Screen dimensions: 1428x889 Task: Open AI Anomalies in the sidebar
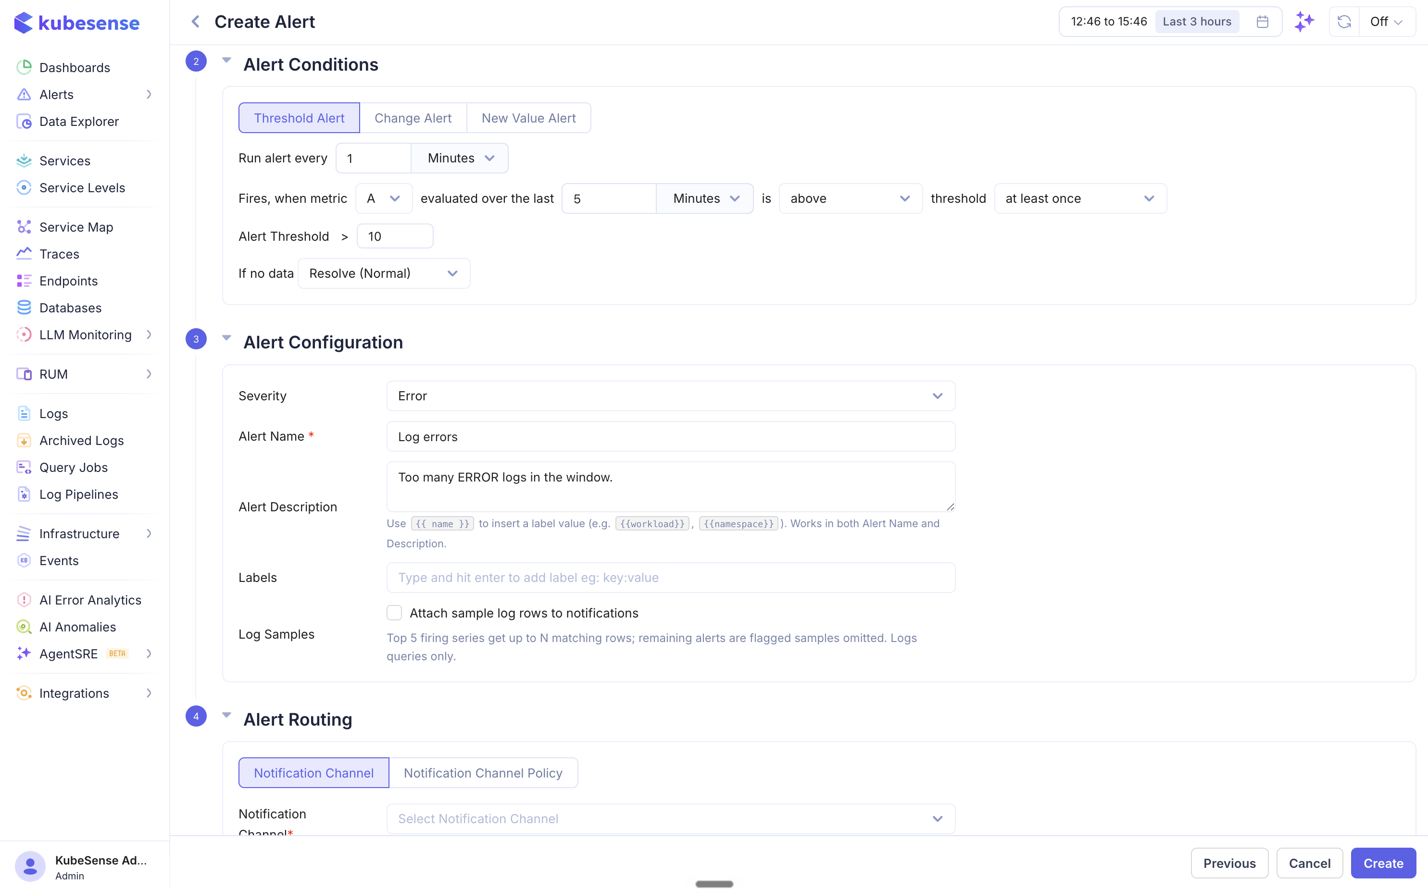pyautogui.click(x=77, y=627)
